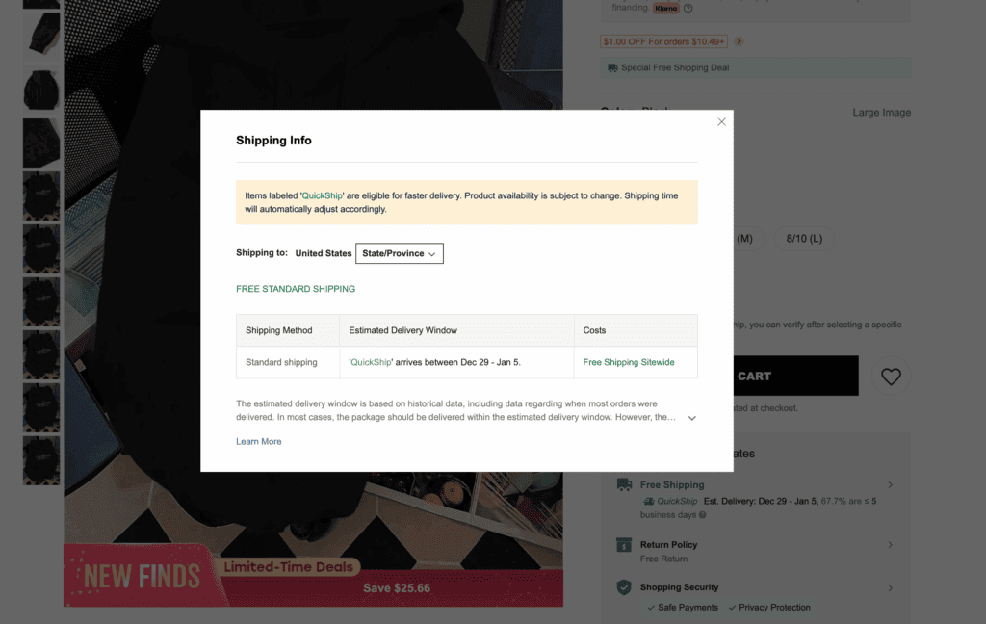
Task: Click the arrow on the $1.00 OFF coupon
Action: tap(739, 41)
